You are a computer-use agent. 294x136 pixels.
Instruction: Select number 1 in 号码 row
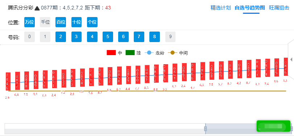[45, 37]
